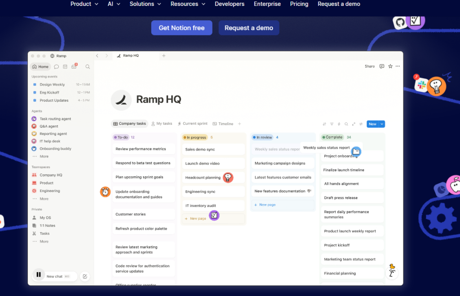Click Request a demo in the top navigation
The height and width of the screenshot is (296, 460).
coord(339,4)
